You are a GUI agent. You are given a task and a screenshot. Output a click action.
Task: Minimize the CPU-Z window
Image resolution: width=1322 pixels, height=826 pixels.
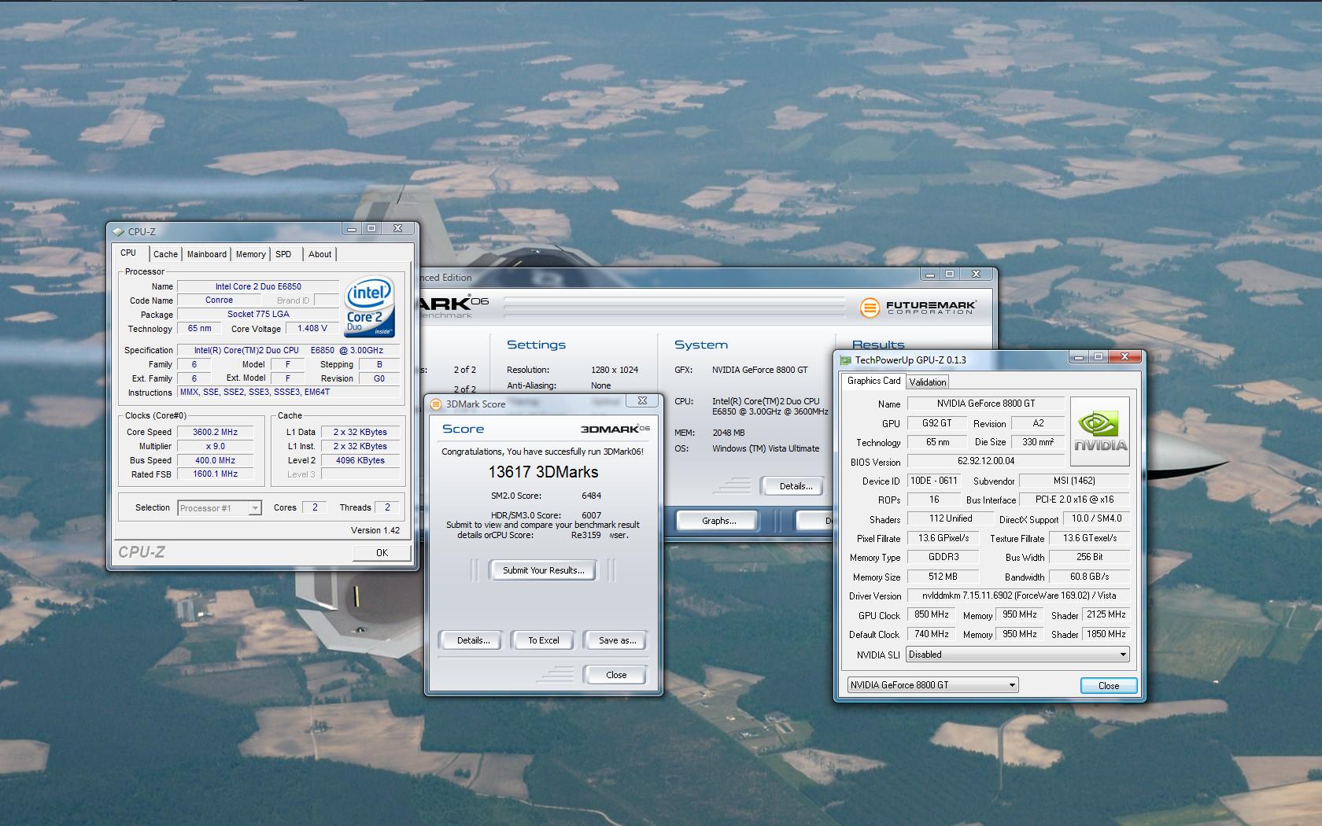352,229
